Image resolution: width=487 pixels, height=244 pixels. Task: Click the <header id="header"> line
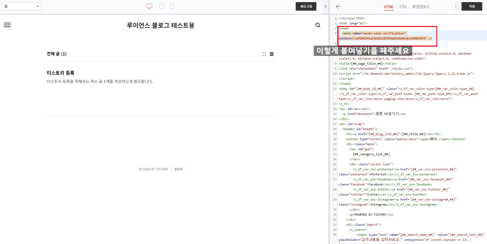360,129
